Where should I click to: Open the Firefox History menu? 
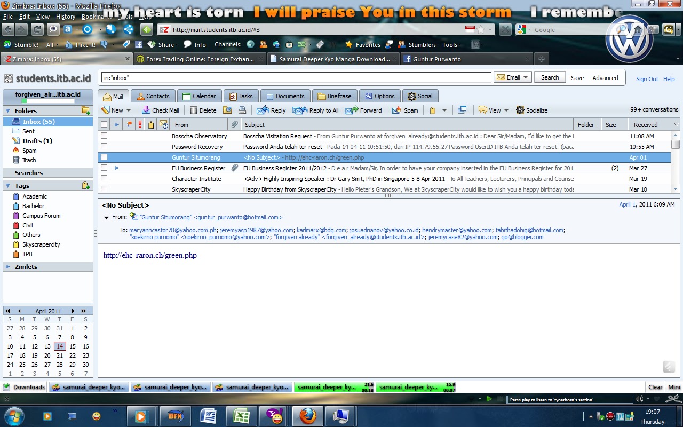[x=66, y=17]
